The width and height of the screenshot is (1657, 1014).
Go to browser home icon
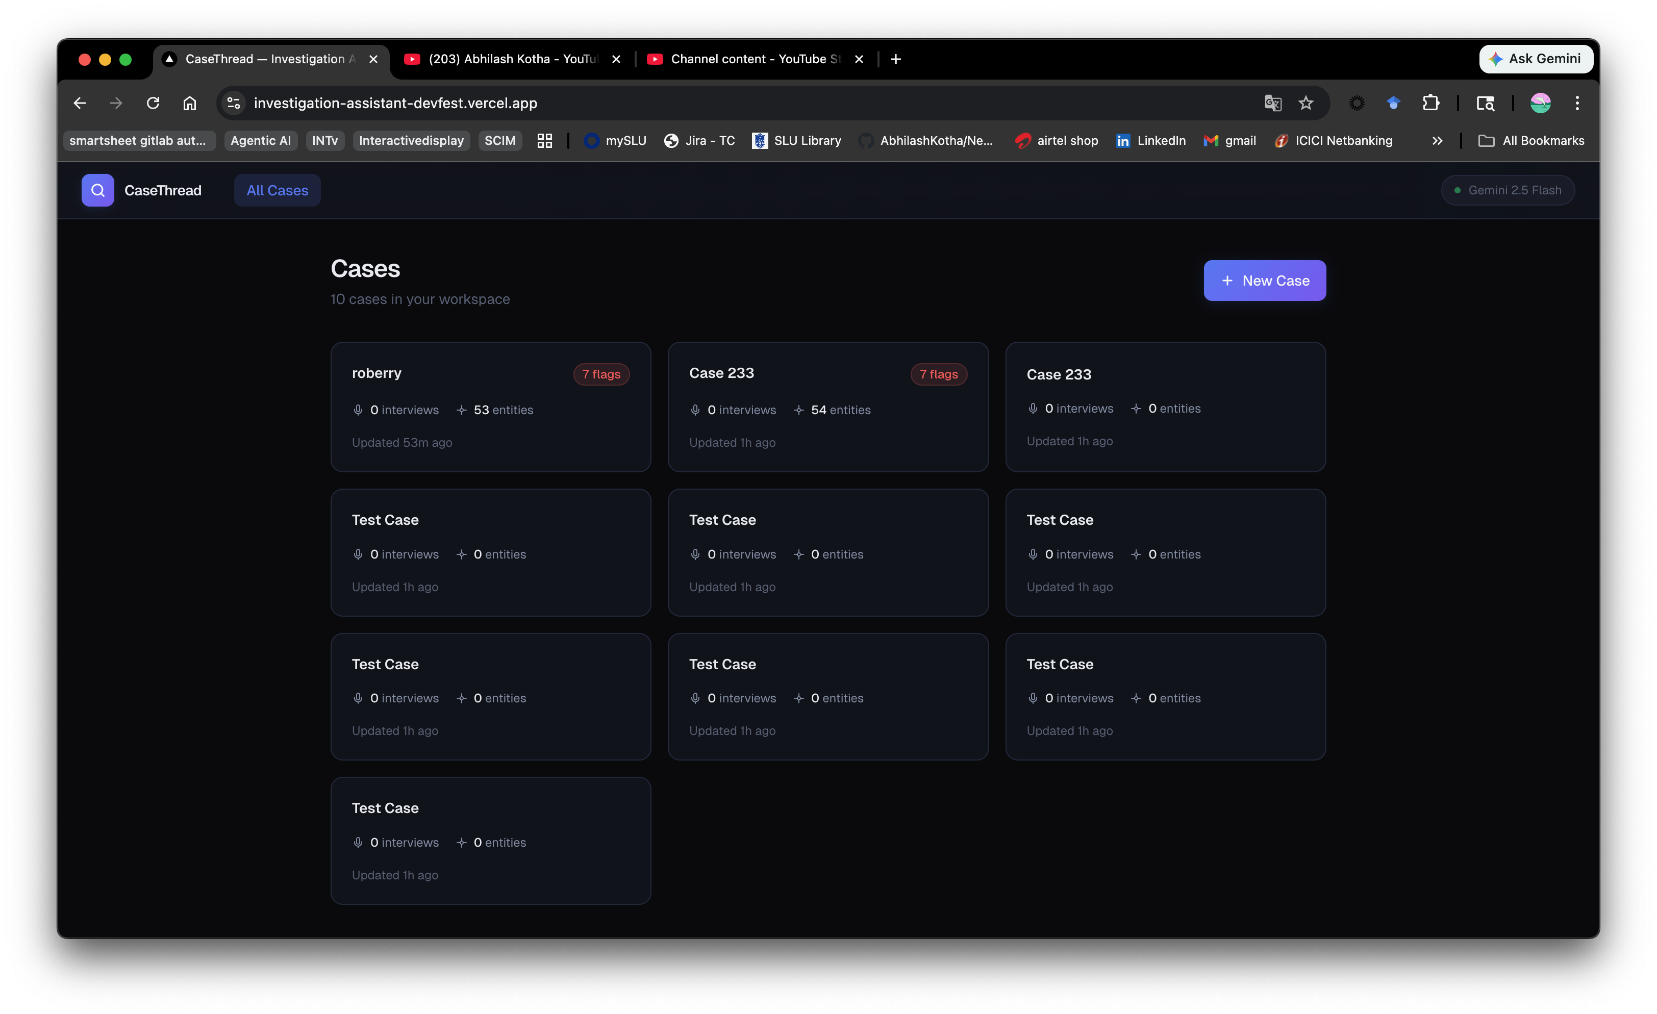[x=190, y=103]
